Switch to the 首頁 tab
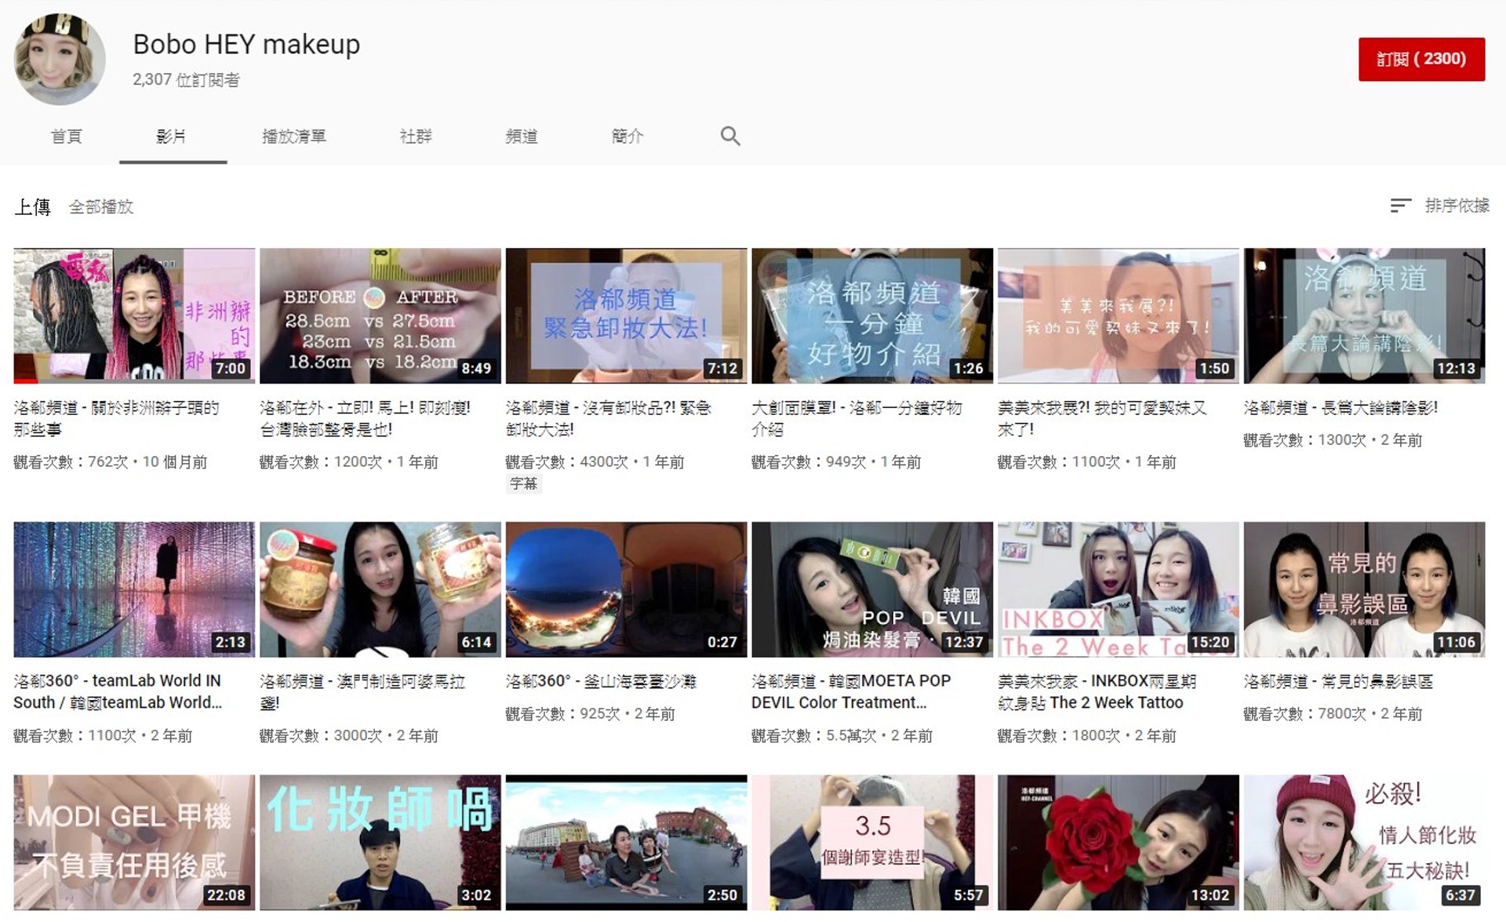The width and height of the screenshot is (1506, 922). 66,137
